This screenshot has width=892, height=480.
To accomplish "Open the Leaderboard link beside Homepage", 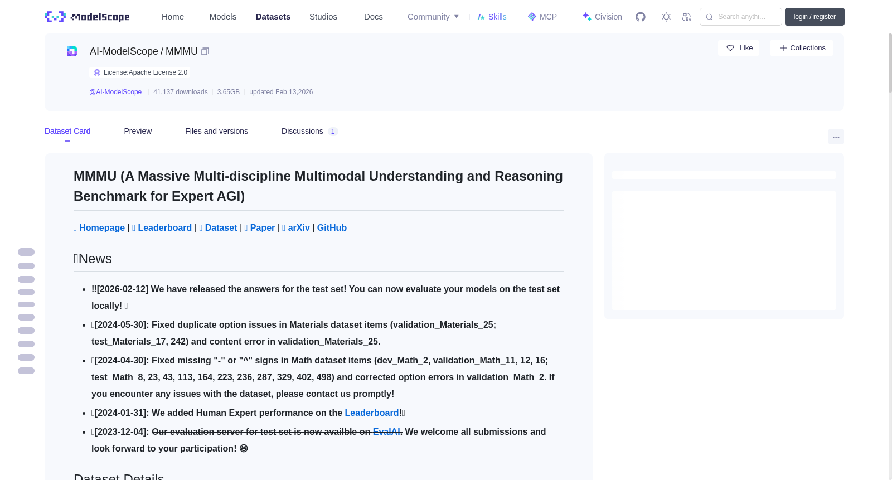I will point(162,227).
